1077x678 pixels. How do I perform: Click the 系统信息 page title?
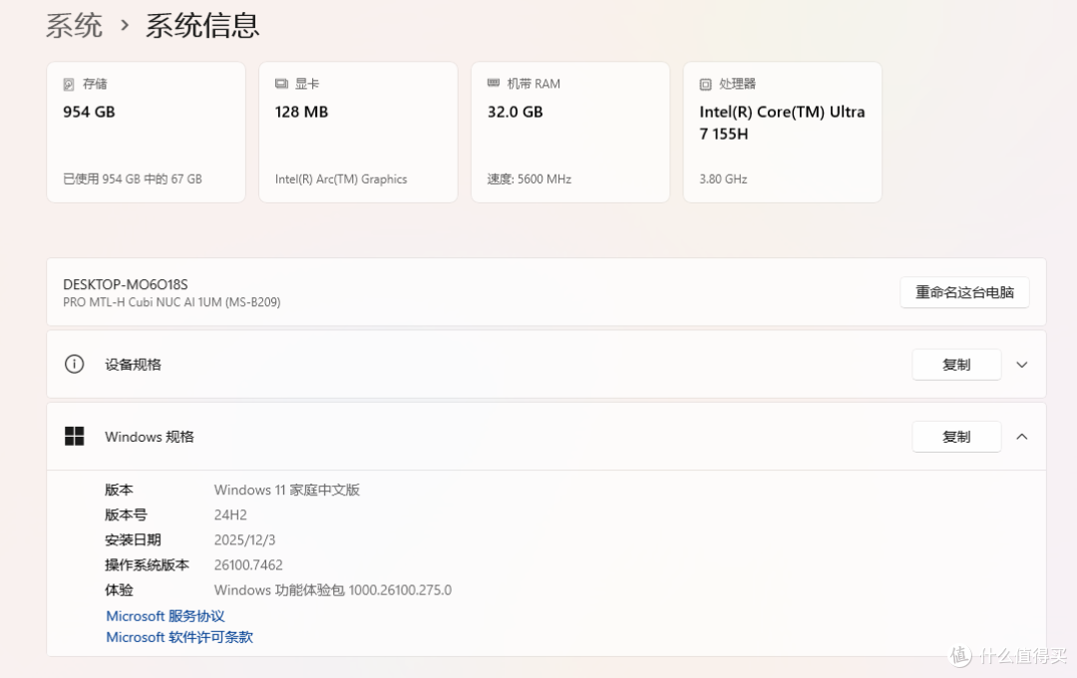pos(201,26)
